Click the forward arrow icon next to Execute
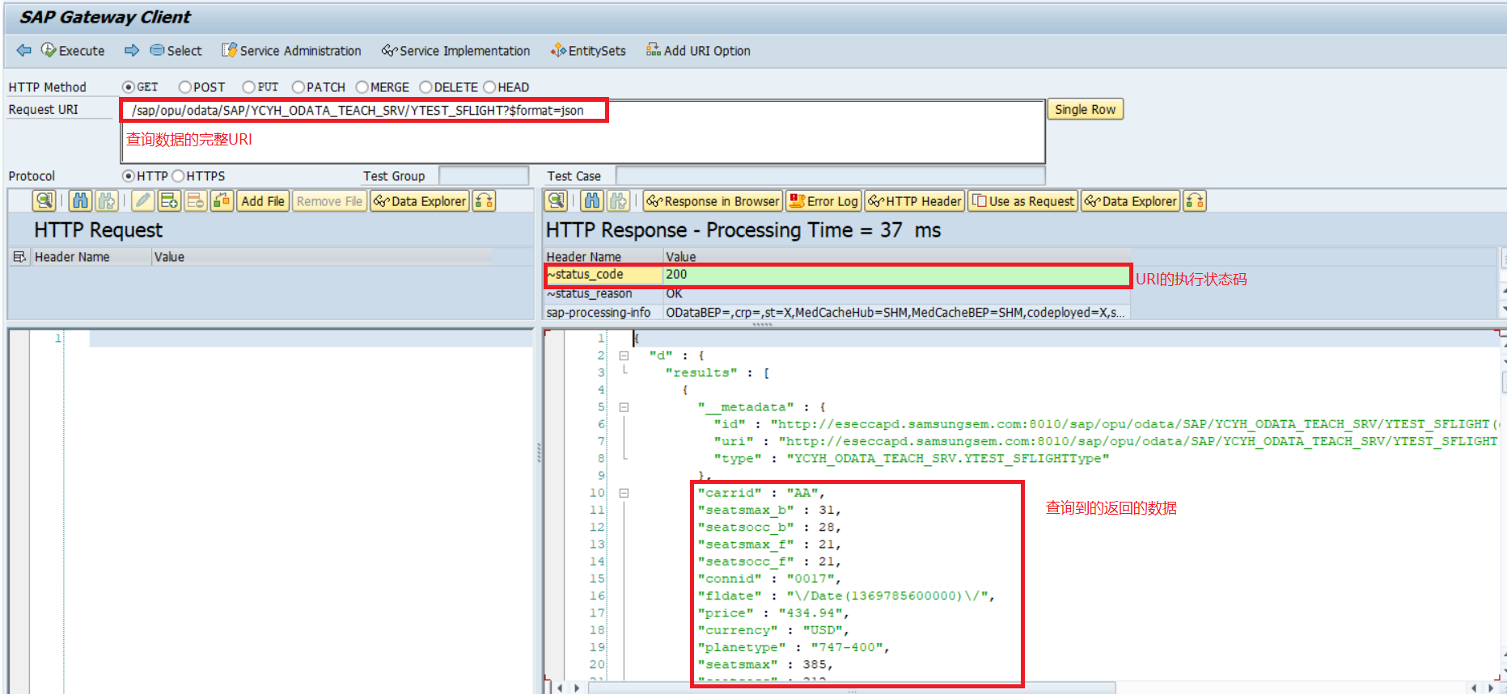1507x694 pixels. click(x=131, y=50)
